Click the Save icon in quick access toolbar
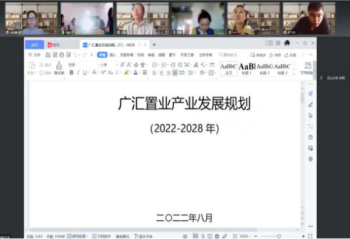The height and width of the screenshot is (239, 350). (48, 55)
